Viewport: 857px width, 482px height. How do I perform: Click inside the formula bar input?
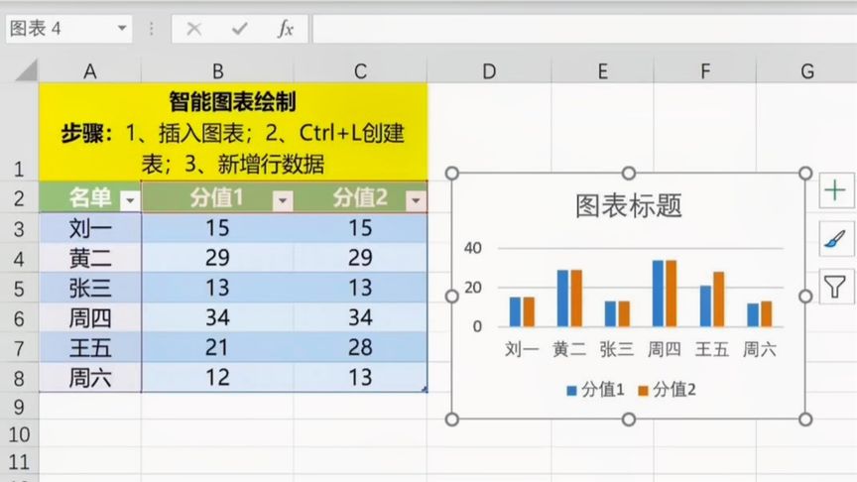pyautogui.click(x=584, y=29)
